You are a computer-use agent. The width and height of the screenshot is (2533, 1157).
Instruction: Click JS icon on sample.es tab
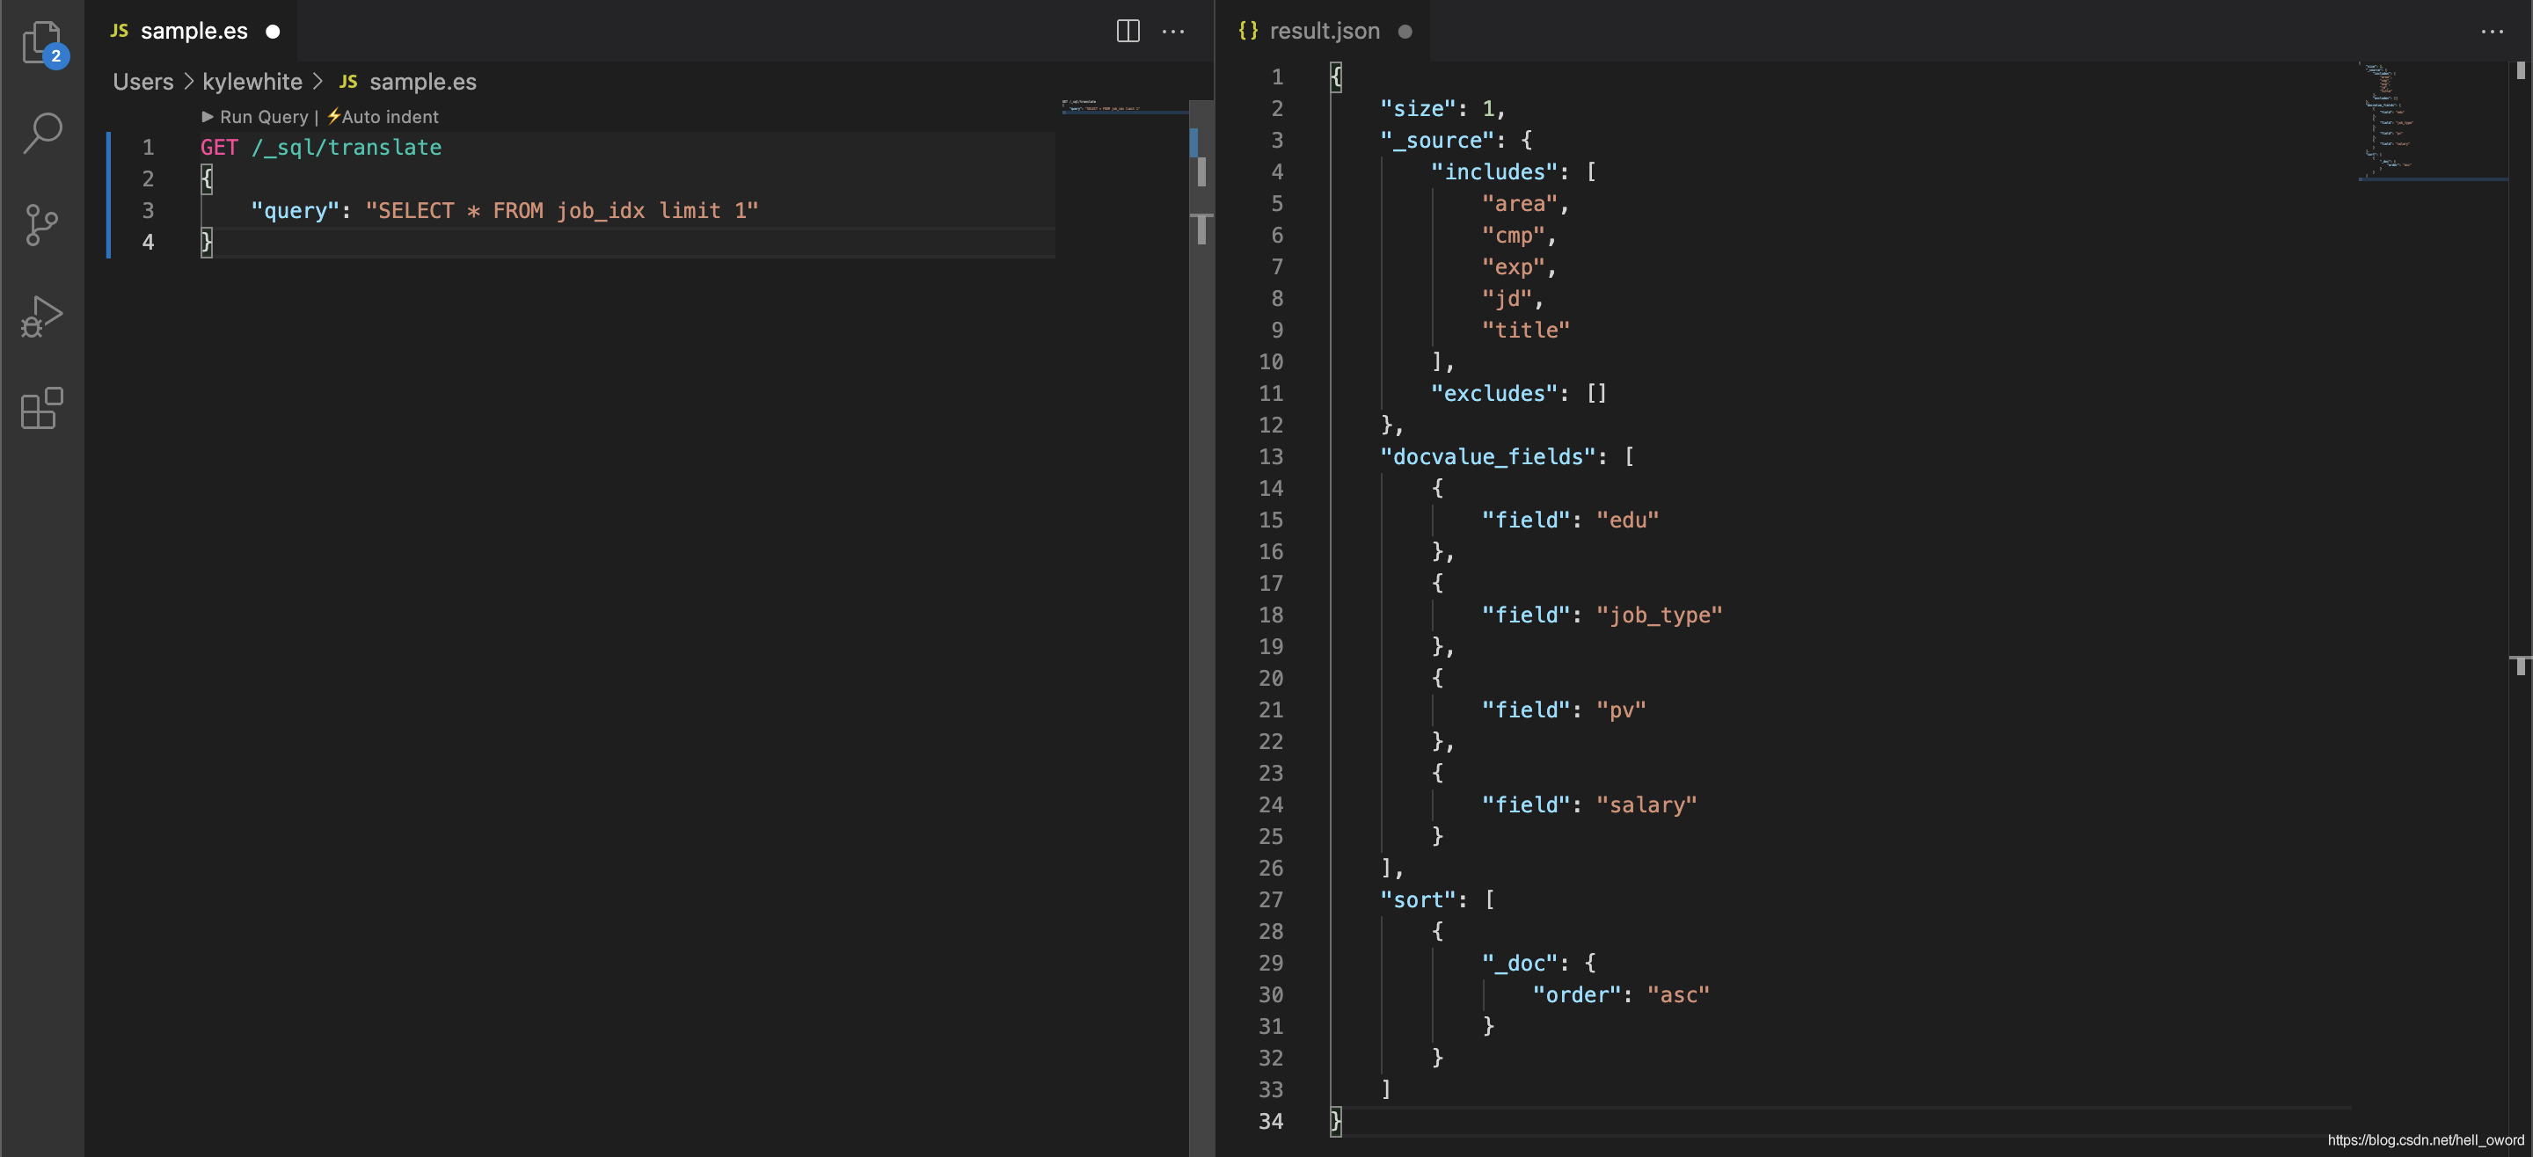tap(119, 31)
